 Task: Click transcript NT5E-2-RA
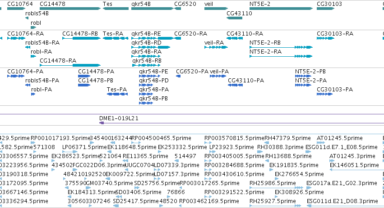click(x=265, y=52)
